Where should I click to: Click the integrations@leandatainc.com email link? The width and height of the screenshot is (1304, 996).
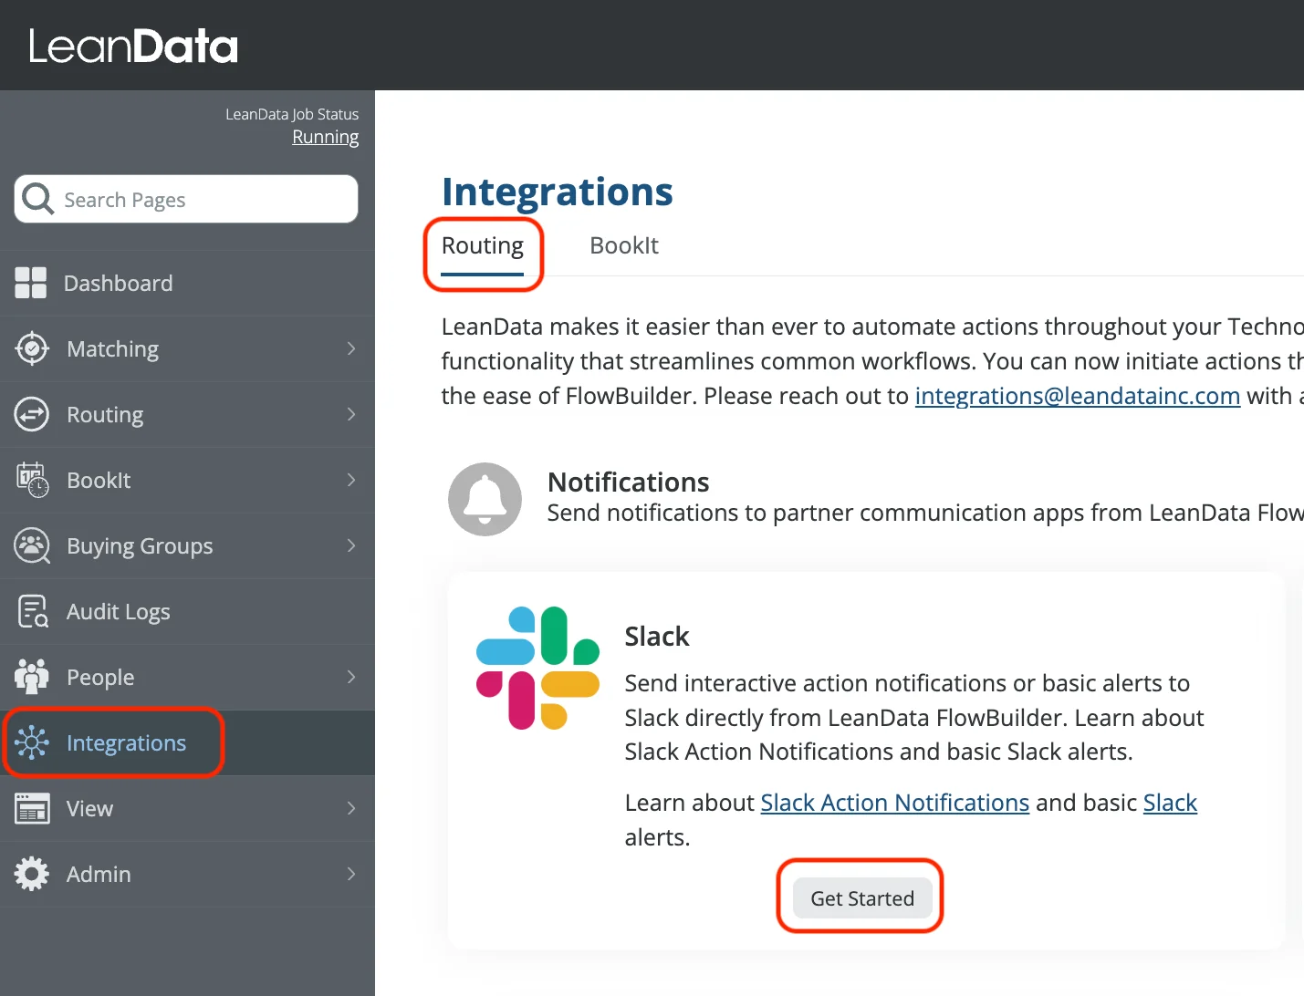(x=1078, y=396)
